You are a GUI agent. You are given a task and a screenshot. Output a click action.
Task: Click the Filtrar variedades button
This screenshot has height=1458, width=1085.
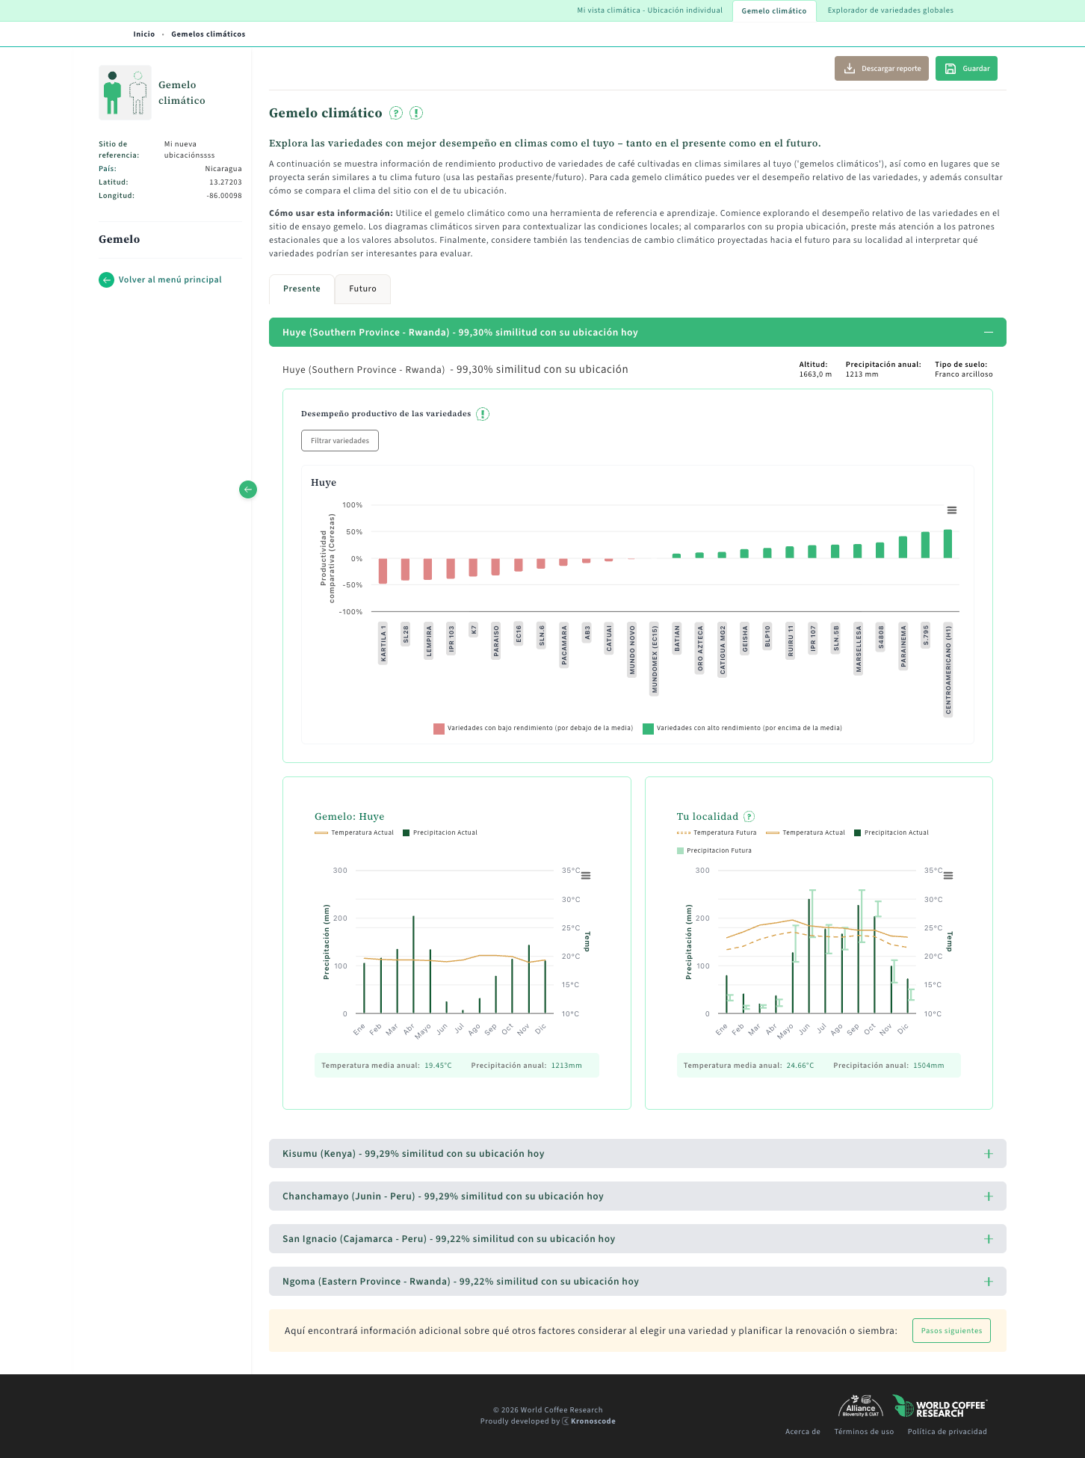pos(340,441)
